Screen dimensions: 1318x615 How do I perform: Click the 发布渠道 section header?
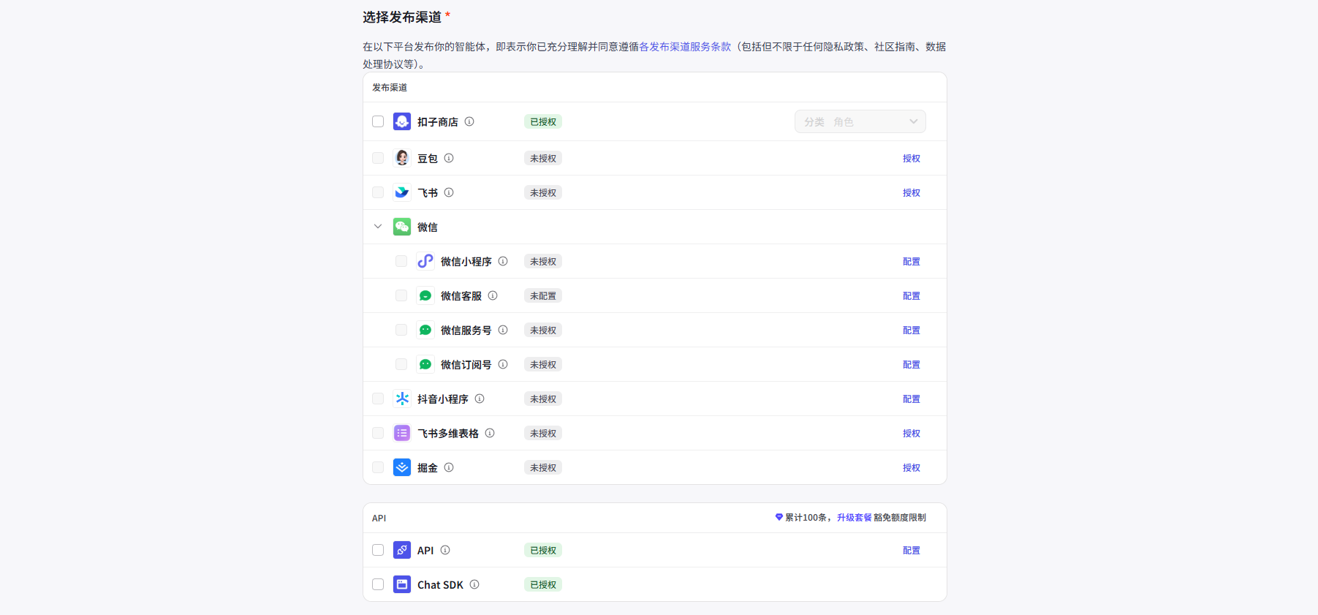(390, 87)
